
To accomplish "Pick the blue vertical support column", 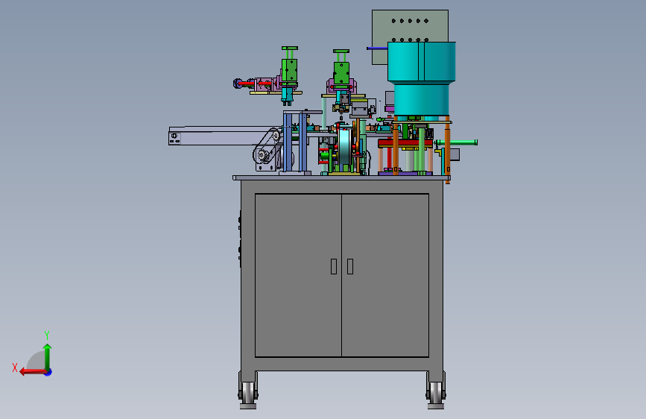I will click(287, 142).
